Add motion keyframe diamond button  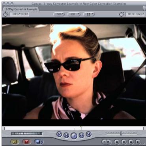124,142
